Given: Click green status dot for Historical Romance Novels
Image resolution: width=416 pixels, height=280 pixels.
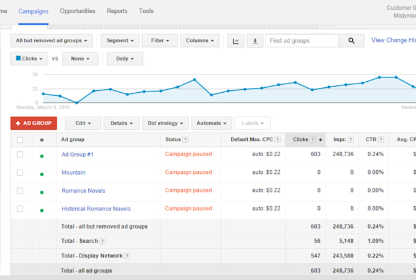Looking at the screenshot, I should coord(42,210).
